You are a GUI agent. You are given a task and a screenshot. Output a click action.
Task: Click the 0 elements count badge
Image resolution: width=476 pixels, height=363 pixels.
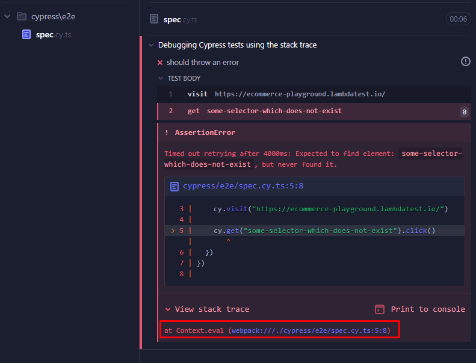tap(464, 112)
